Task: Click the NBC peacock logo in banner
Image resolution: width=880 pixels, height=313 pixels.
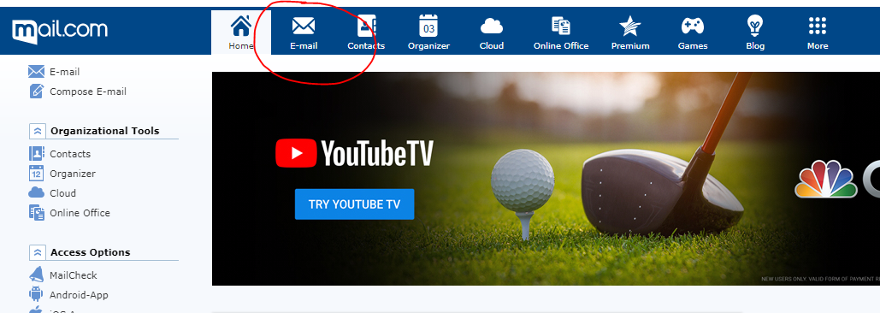Action: [825, 179]
